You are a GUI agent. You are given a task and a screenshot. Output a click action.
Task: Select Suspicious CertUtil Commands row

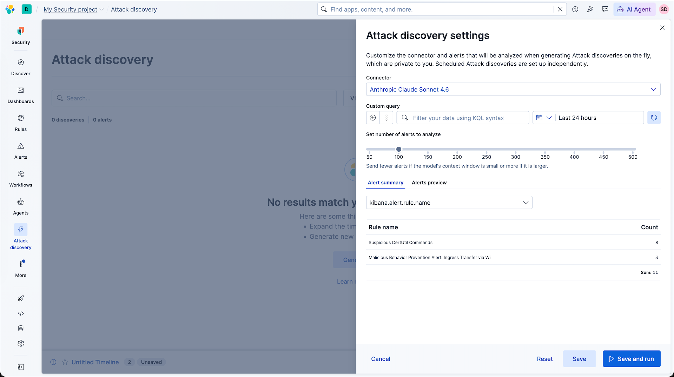[x=513, y=243]
